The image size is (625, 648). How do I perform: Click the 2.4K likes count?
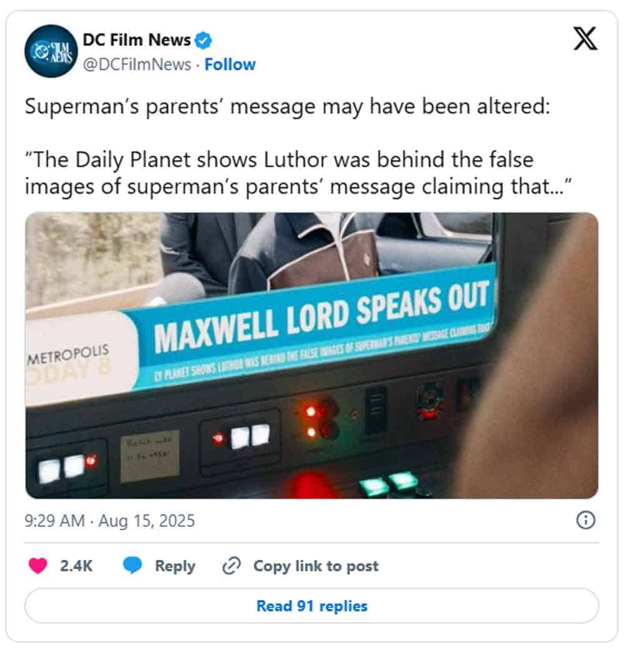click(76, 566)
